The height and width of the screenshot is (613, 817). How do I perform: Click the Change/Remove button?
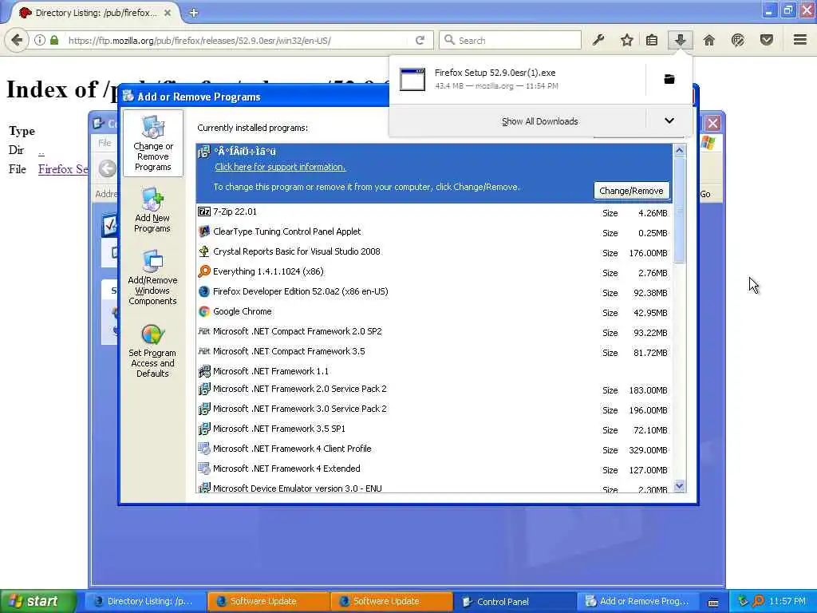coord(632,191)
